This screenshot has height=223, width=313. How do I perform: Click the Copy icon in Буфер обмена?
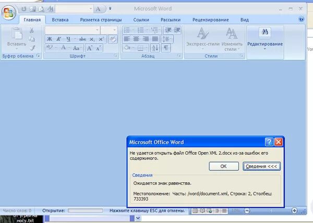[x=31, y=39]
